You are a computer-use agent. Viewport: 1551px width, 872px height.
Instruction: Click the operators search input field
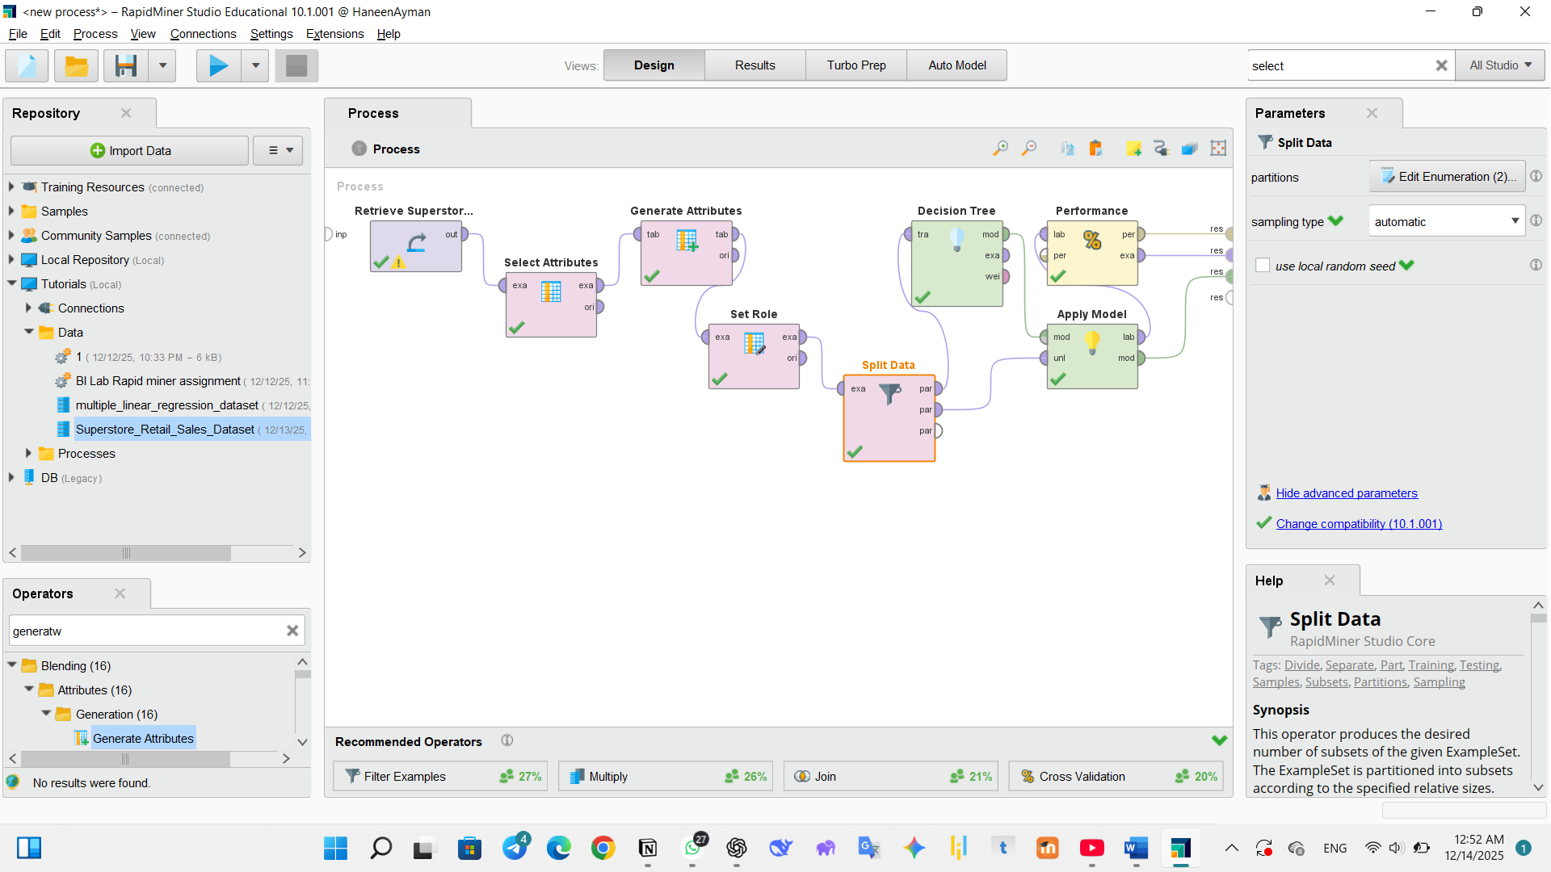[145, 631]
